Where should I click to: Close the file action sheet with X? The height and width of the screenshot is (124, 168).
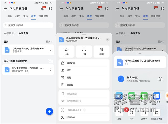[108, 40]
